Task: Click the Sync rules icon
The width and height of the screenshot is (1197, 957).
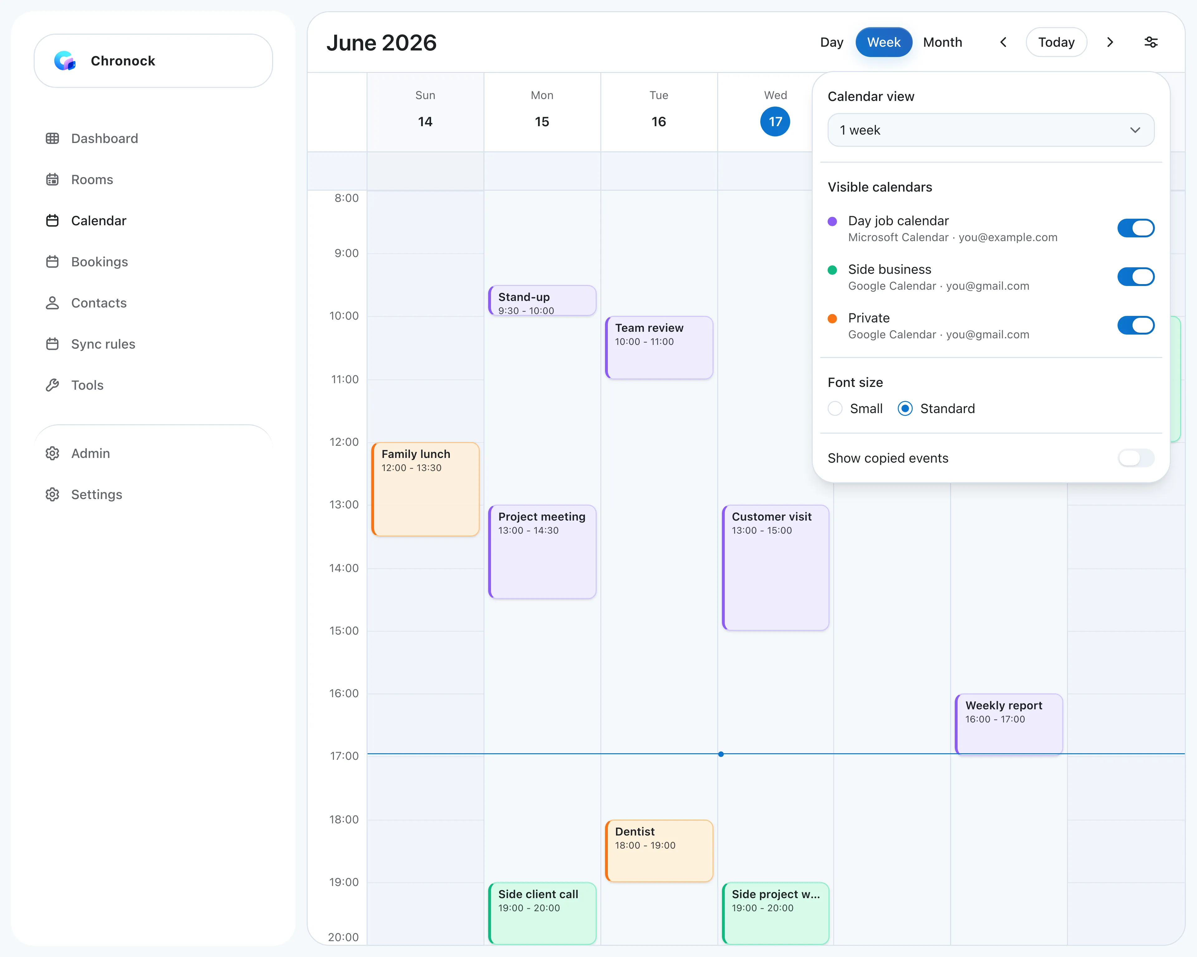Action: [52, 344]
